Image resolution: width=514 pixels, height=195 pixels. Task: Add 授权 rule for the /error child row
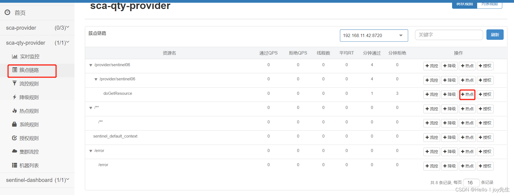[485, 166]
